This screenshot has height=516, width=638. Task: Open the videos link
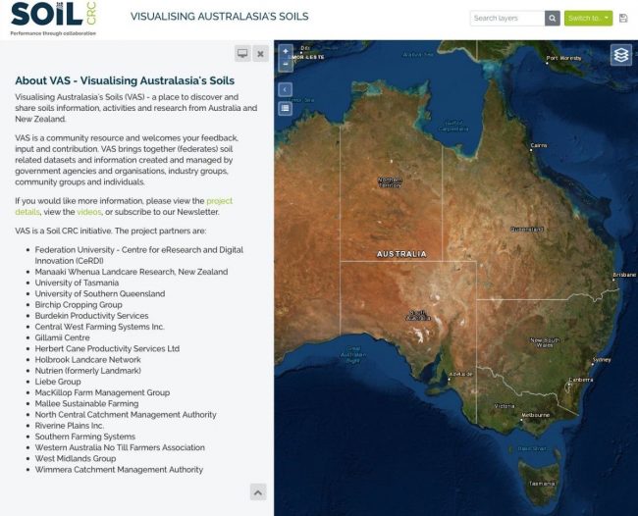[x=89, y=212]
